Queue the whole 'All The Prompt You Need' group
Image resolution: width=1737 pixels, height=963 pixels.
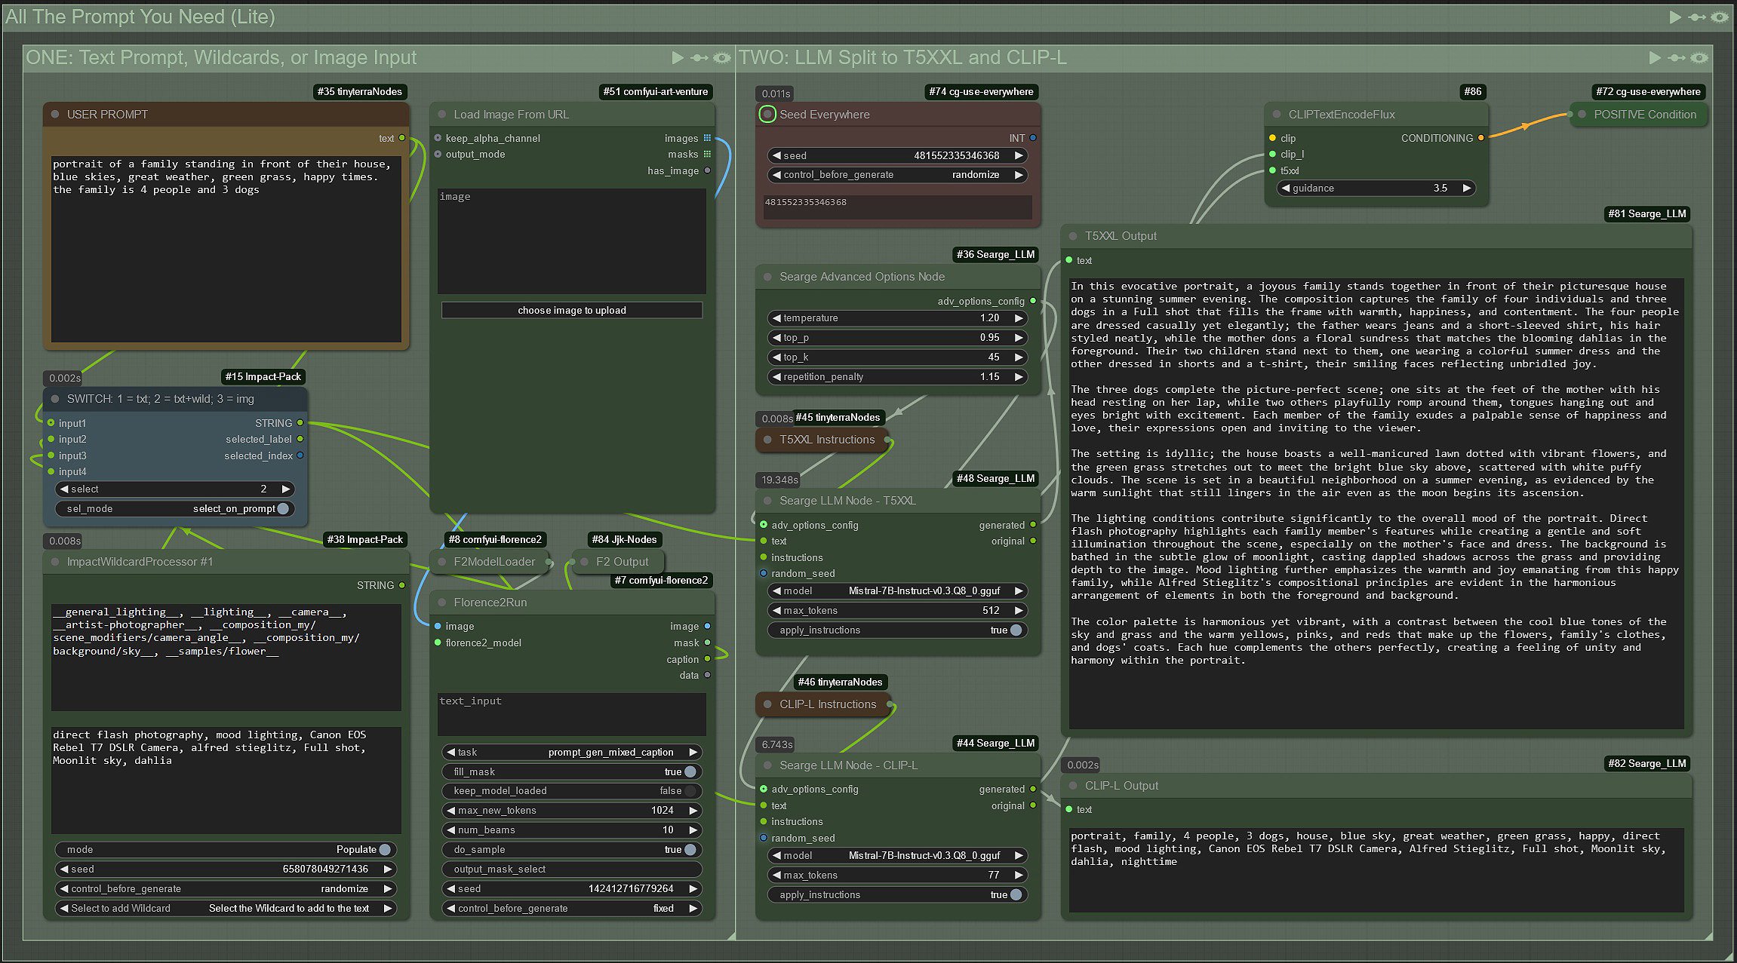[x=1675, y=17]
